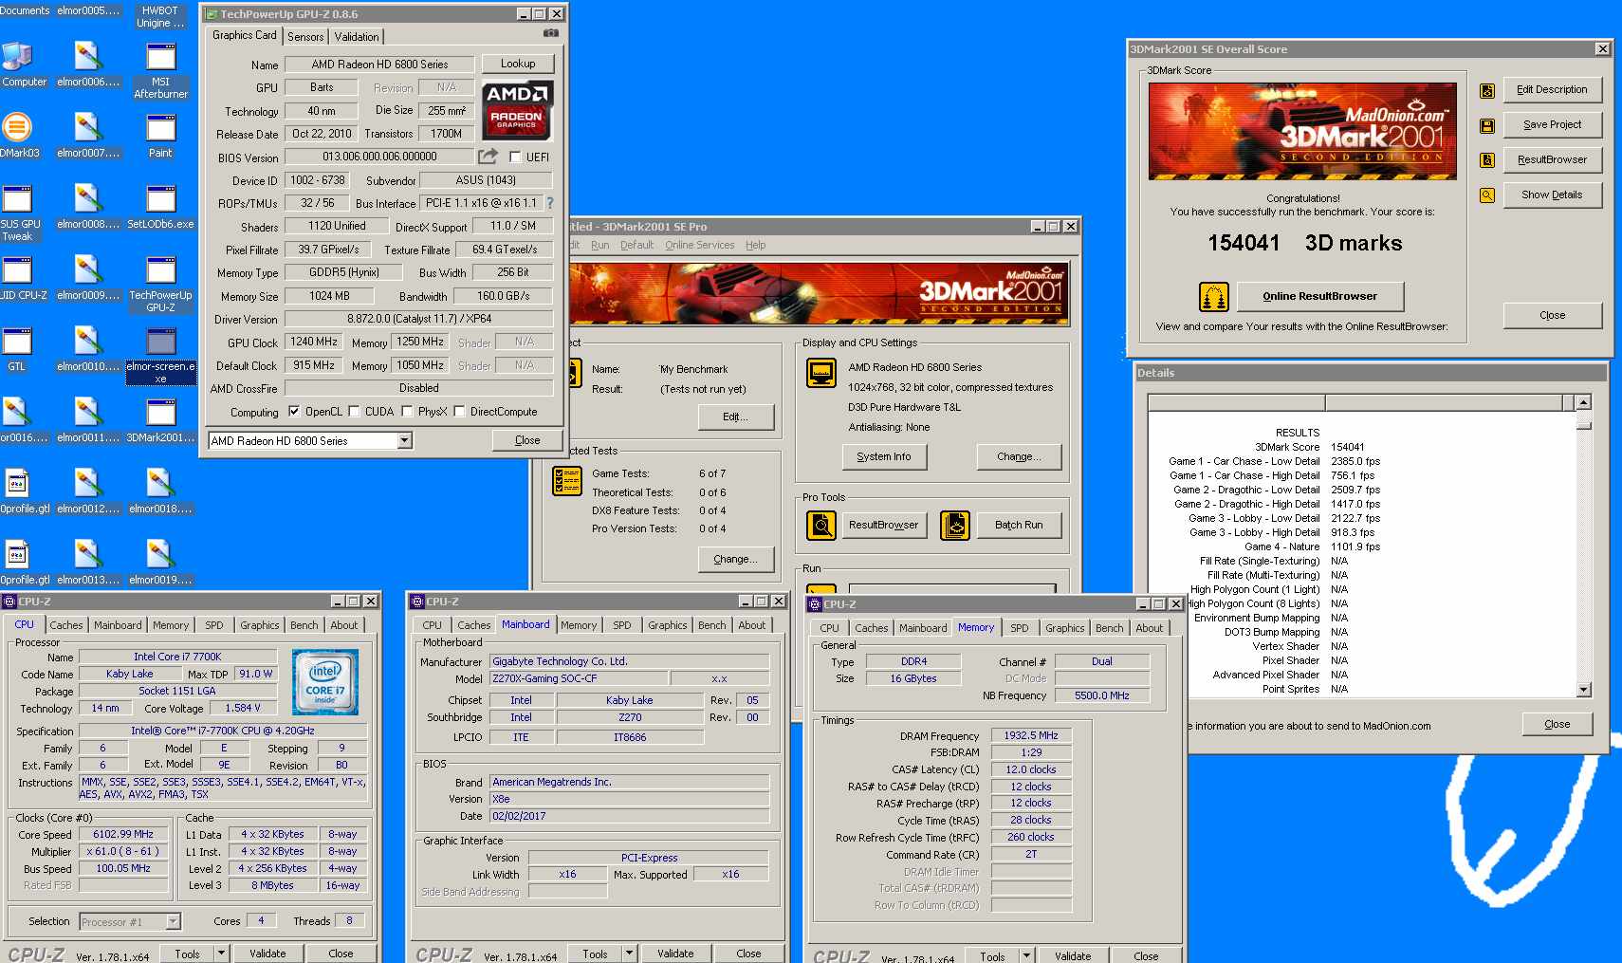Toggle the PhysX checkbox

[407, 411]
